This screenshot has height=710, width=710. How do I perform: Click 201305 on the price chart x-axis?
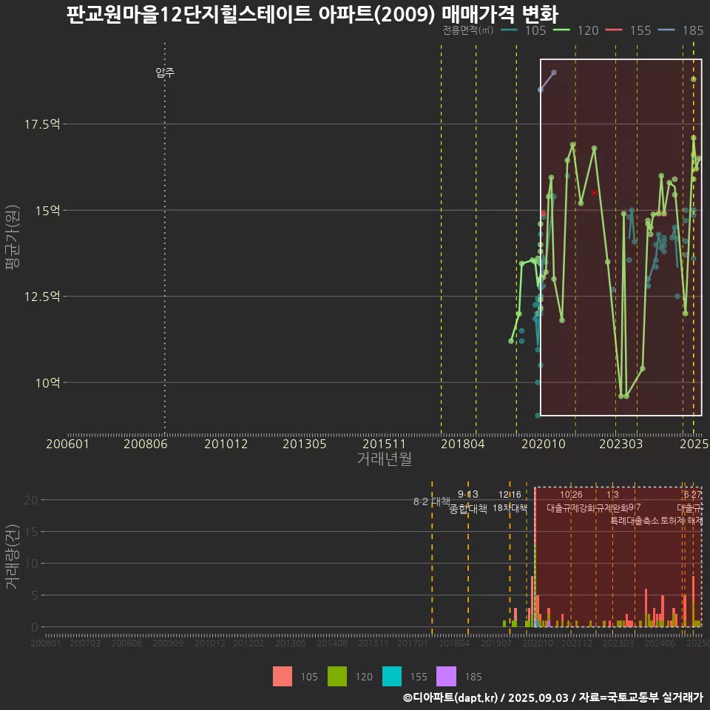[304, 444]
